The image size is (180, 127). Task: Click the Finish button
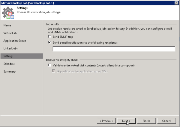146,121
